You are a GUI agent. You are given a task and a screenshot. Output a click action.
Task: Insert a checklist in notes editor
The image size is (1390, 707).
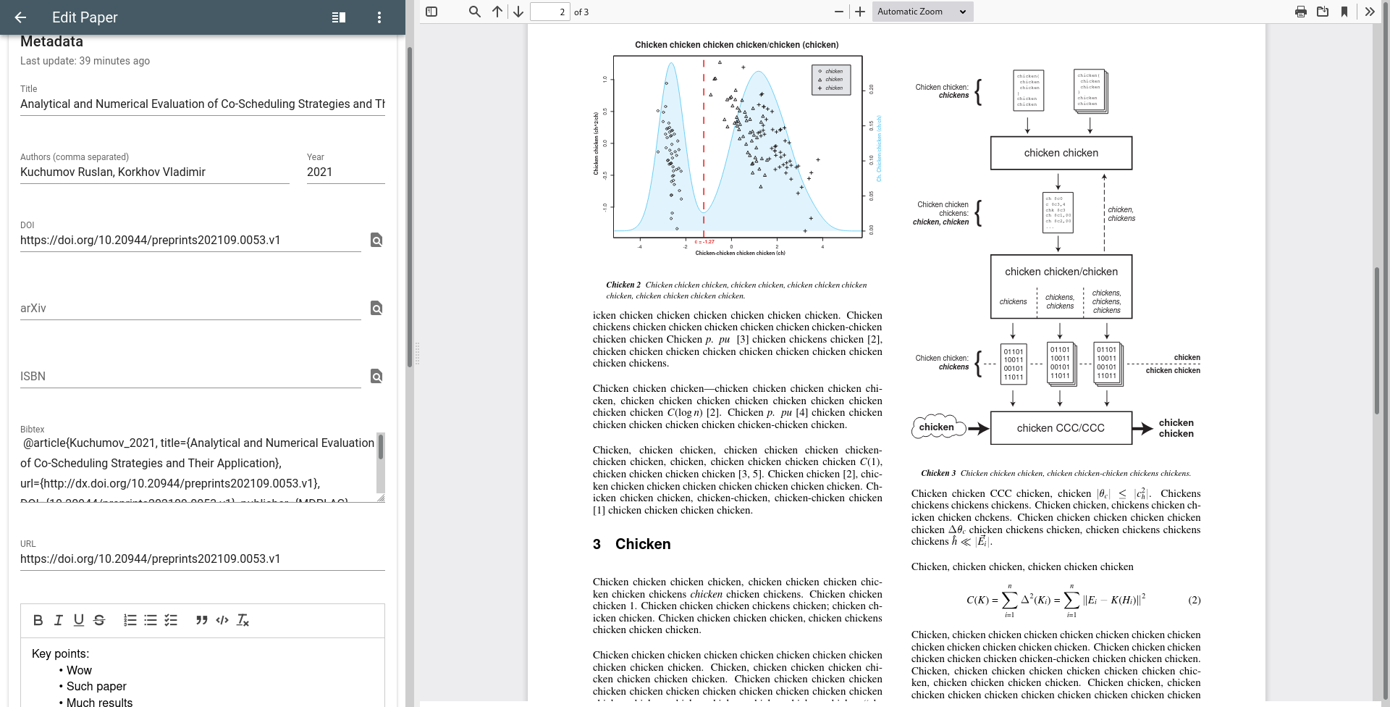pyautogui.click(x=171, y=620)
